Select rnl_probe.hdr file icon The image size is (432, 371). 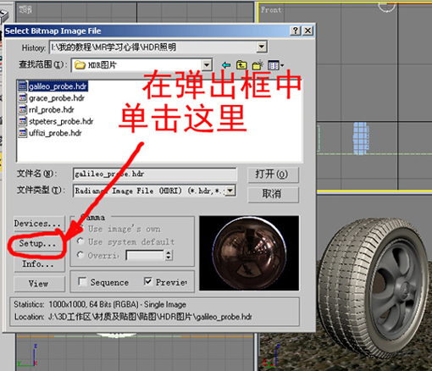23,109
